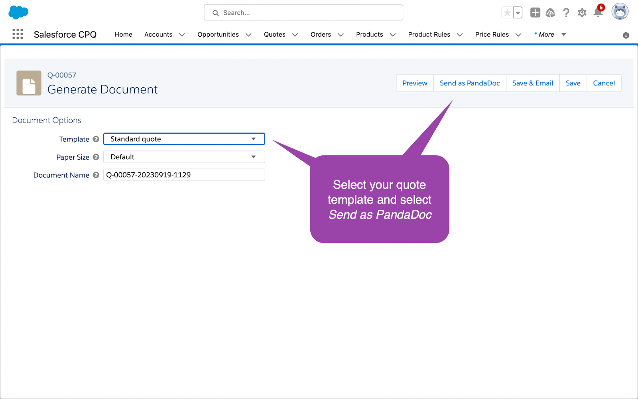Click the Q-00057 quote number text

[62, 75]
